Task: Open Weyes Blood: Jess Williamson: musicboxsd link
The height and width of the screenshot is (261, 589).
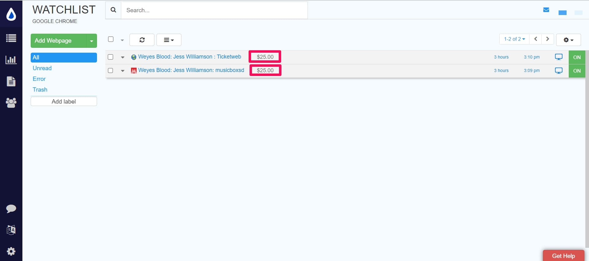Action: click(191, 70)
